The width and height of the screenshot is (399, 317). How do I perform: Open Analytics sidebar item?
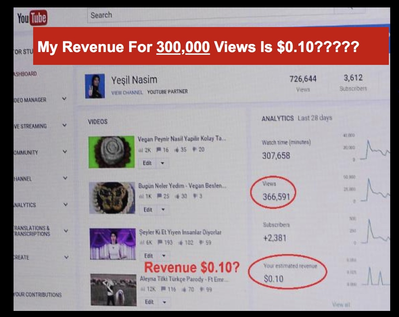pyautogui.click(x=25, y=205)
